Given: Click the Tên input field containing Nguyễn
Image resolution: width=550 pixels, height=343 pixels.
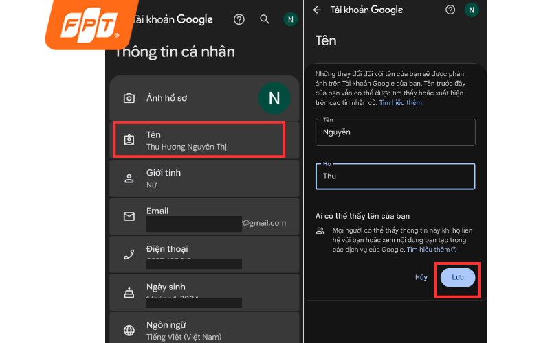Looking at the screenshot, I should (x=395, y=132).
